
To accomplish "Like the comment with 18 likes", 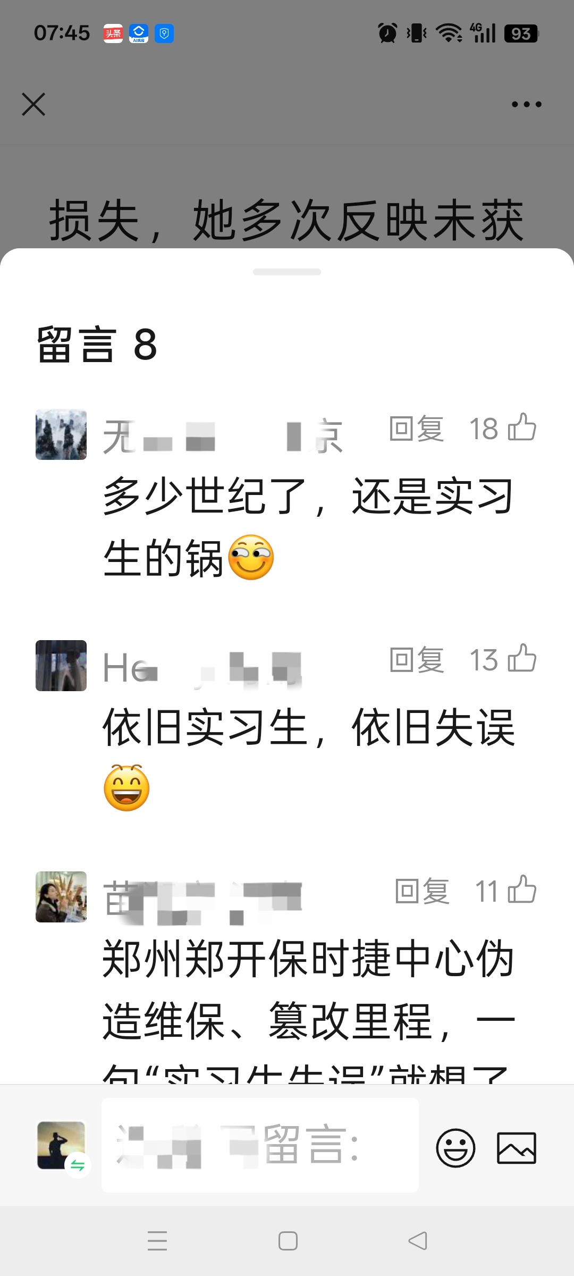I will pyautogui.click(x=522, y=427).
